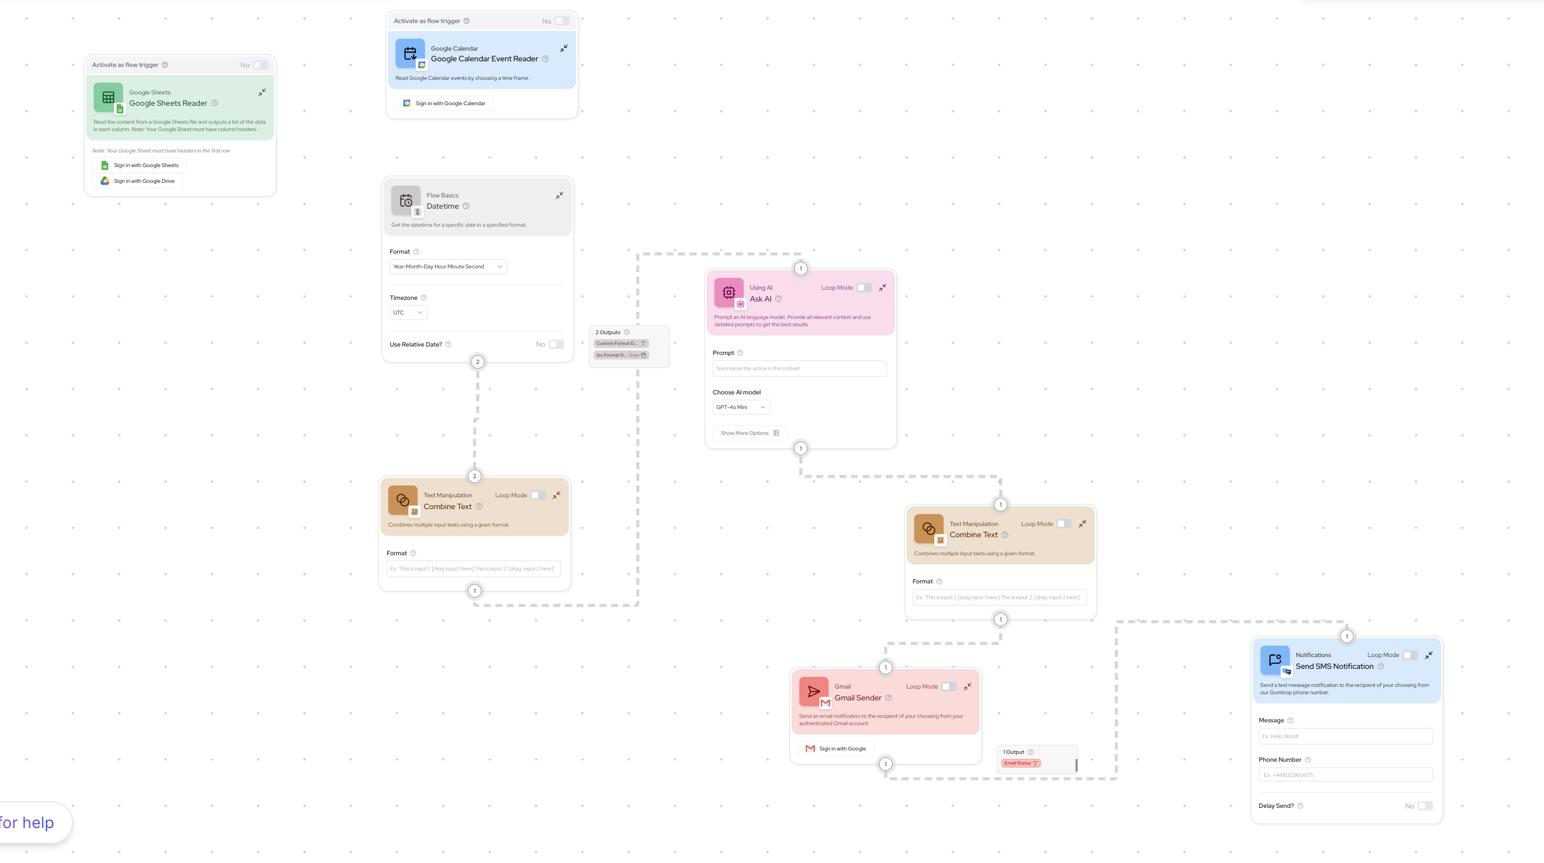
Task: Click the Ask AI chip icon
Action: pyautogui.click(x=729, y=293)
